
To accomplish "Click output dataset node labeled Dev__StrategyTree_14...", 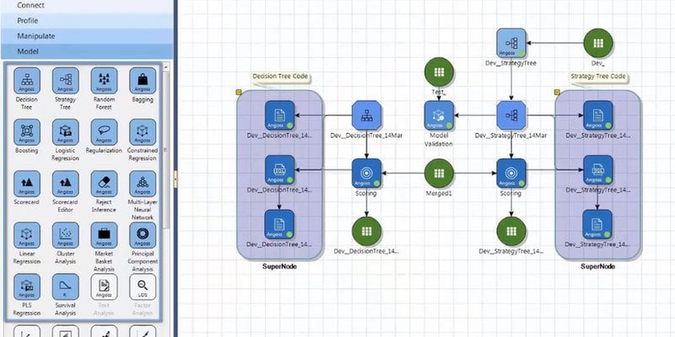I will click(511, 231).
